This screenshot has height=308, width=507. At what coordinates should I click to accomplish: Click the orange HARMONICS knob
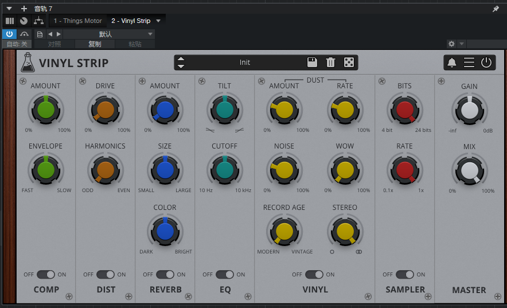tap(106, 170)
